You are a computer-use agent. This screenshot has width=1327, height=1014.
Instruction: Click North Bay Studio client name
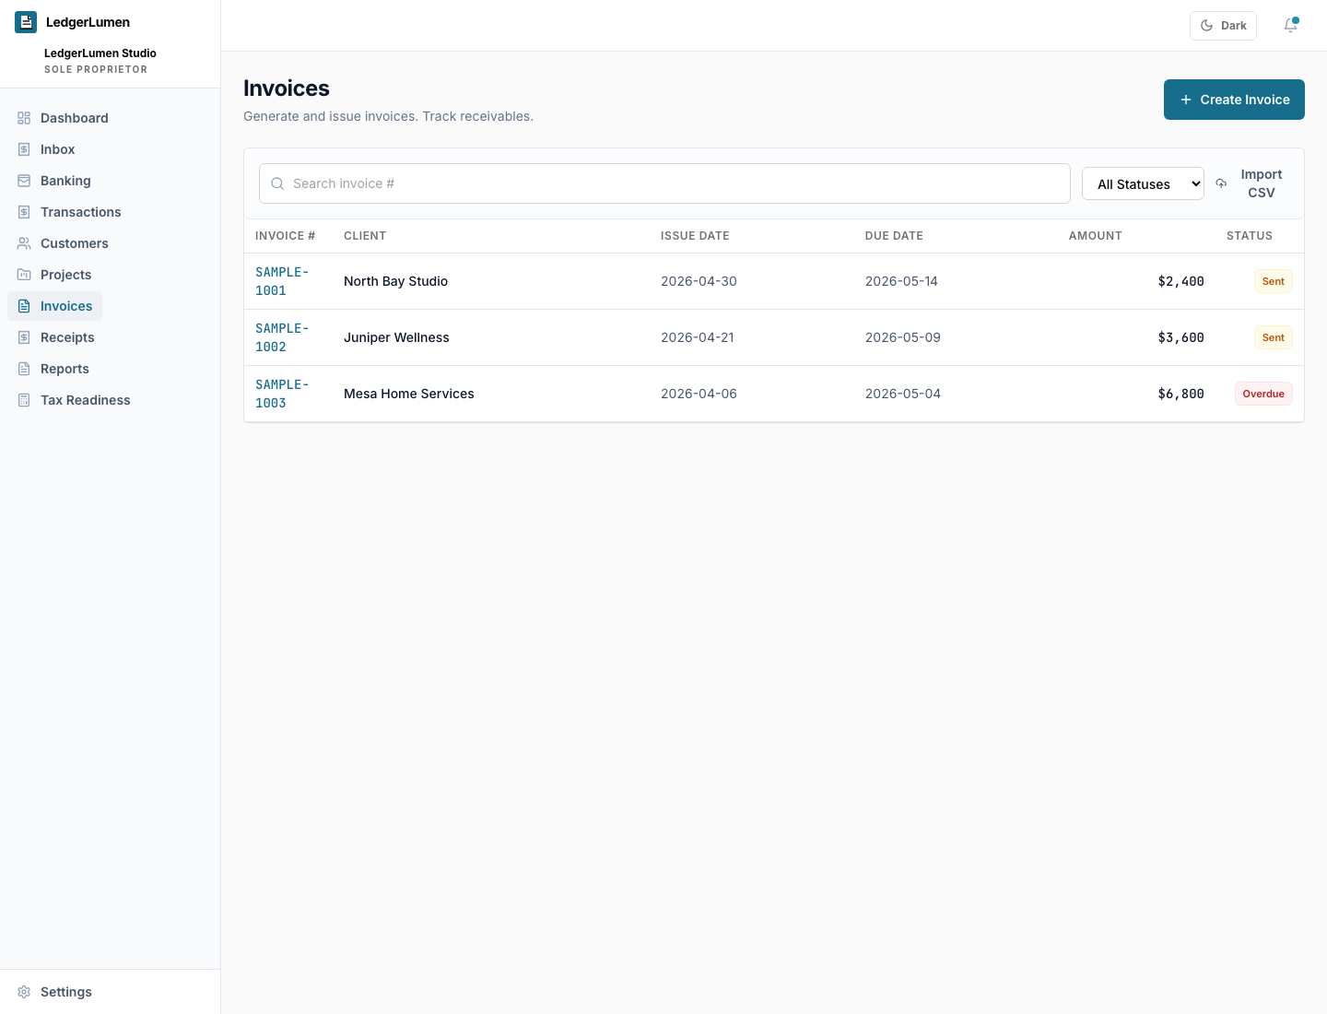click(x=396, y=281)
